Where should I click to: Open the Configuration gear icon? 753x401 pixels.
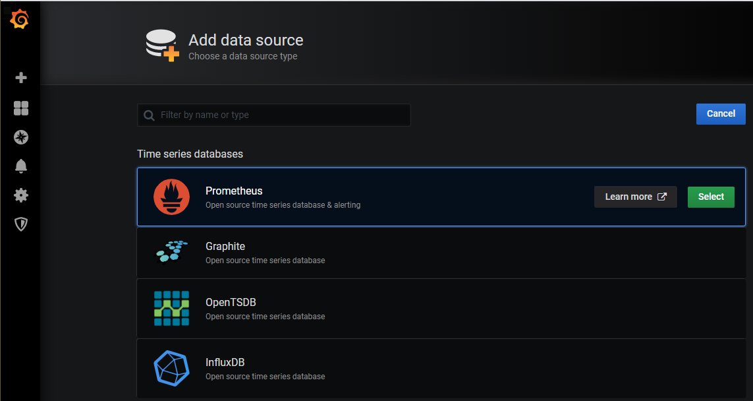[x=21, y=195]
